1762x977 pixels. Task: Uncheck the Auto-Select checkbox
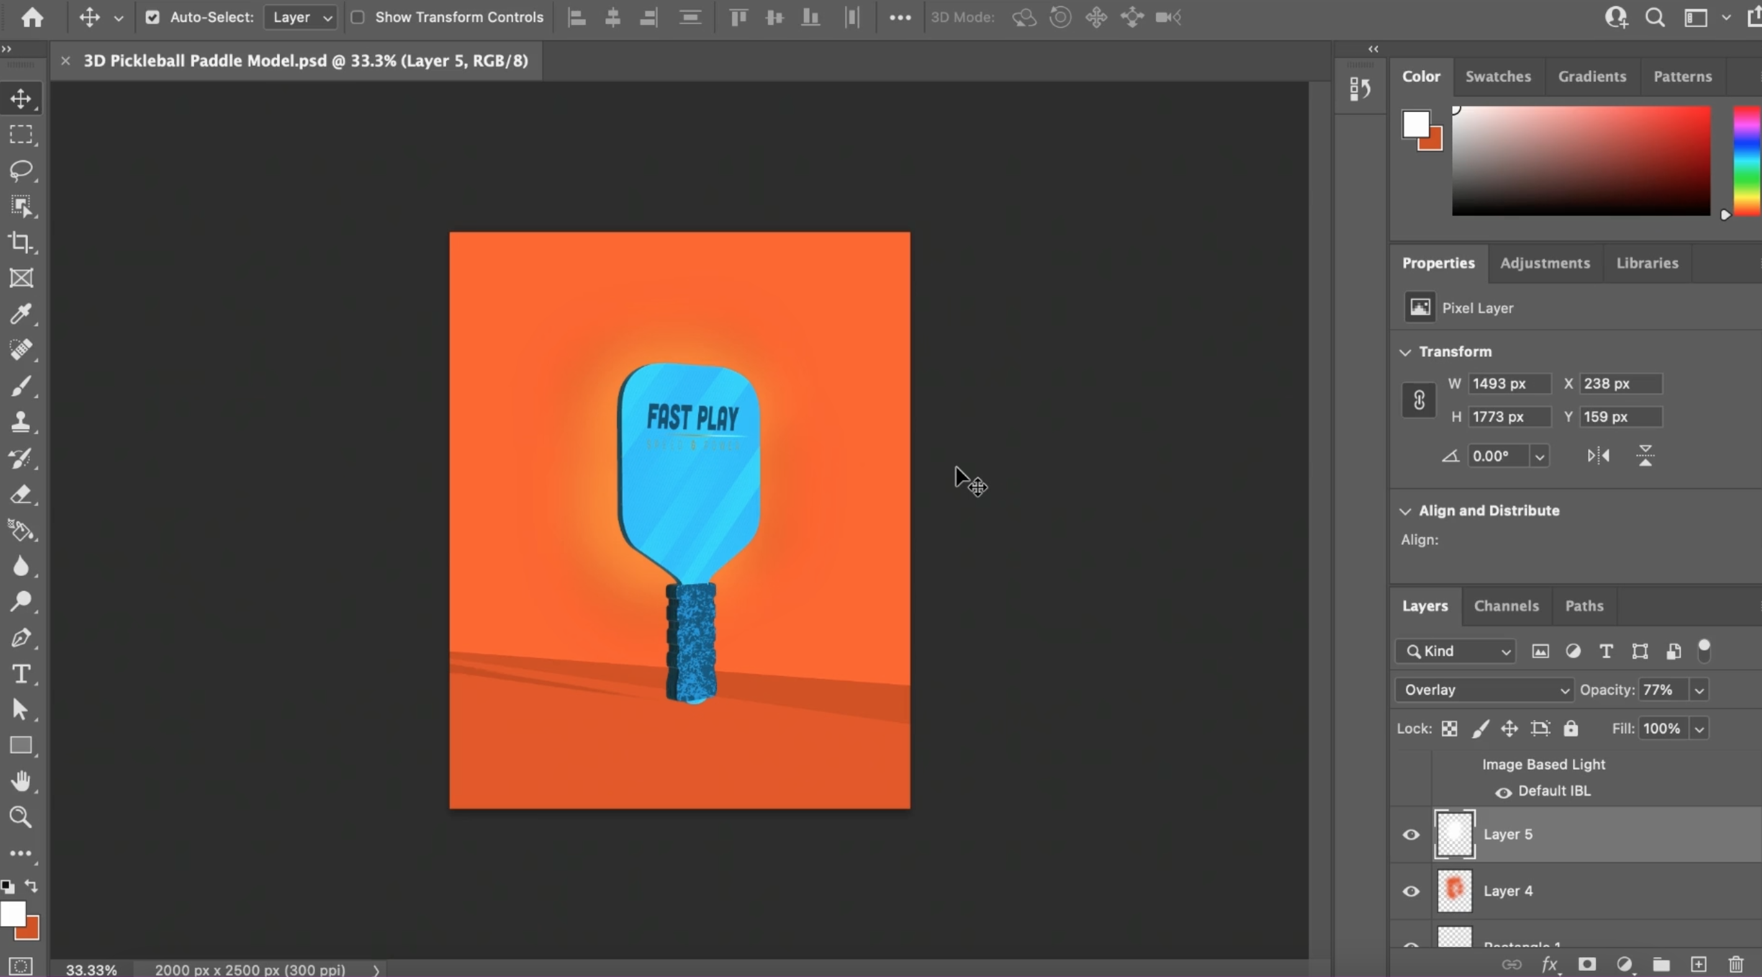click(153, 17)
